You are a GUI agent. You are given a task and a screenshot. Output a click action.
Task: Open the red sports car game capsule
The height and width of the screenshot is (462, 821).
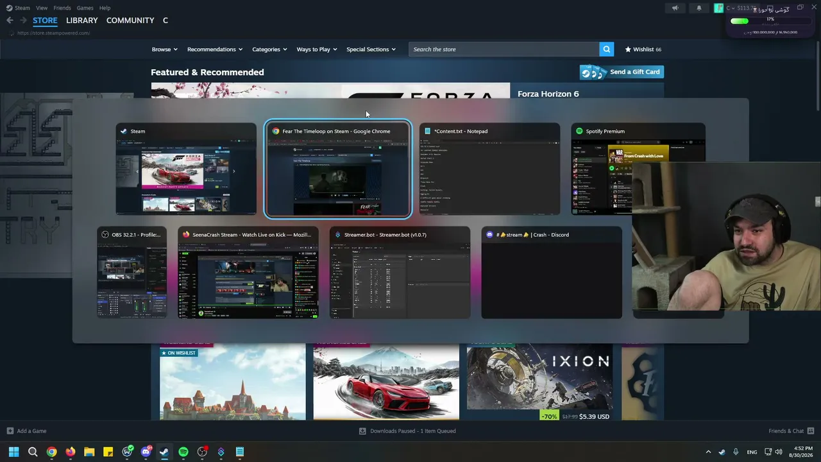coord(386,383)
